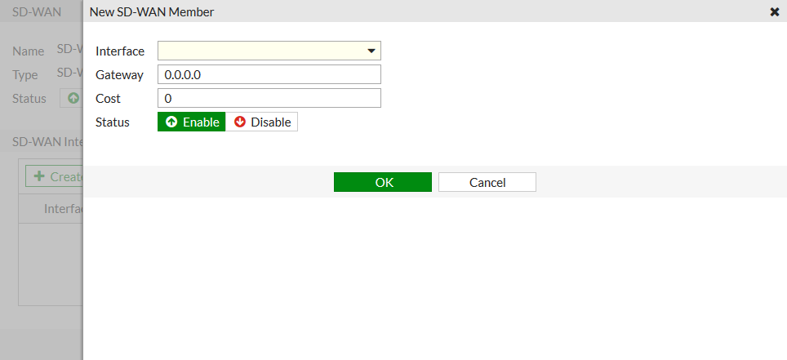Click the New SD-WAN Member title
This screenshot has height=360, width=787.
pyautogui.click(x=152, y=12)
